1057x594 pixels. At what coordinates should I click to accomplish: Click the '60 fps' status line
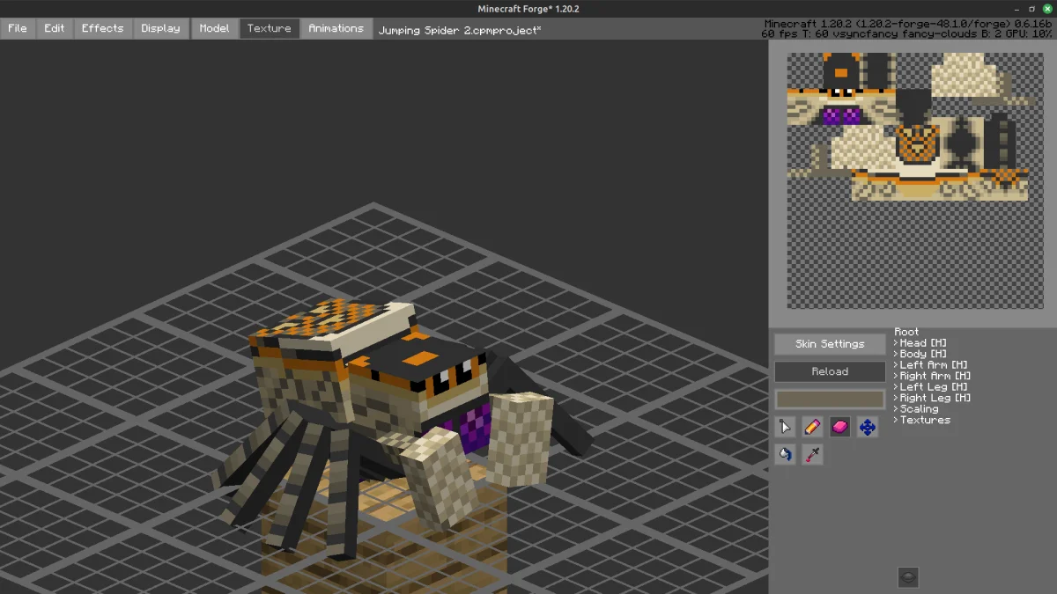tap(906, 33)
